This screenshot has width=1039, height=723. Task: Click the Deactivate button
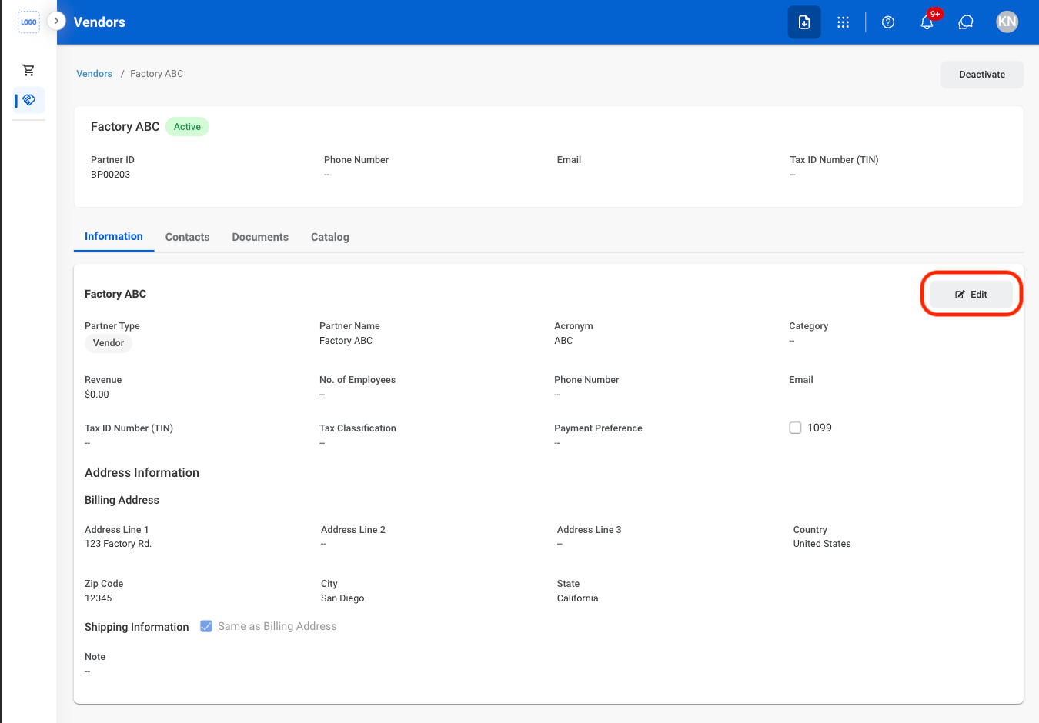982,75
